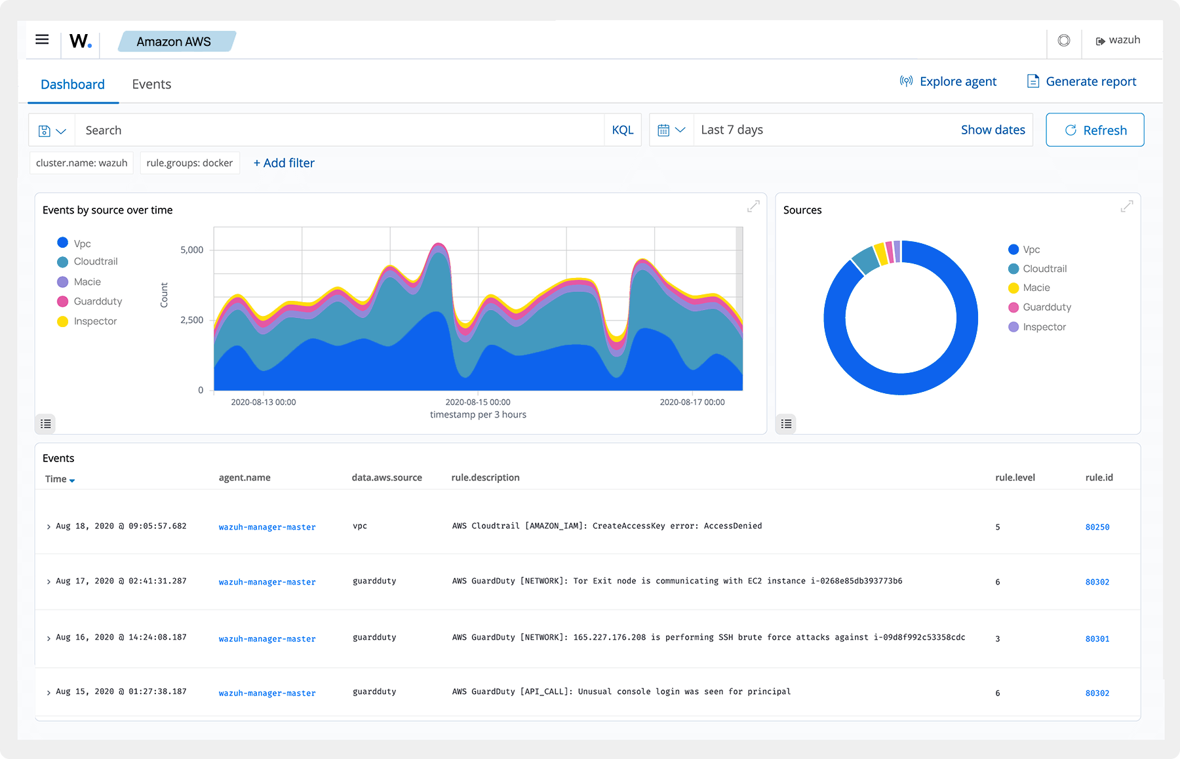Expand the saved query dropdown chevron
Screen dimensions: 1180x759
61,130
